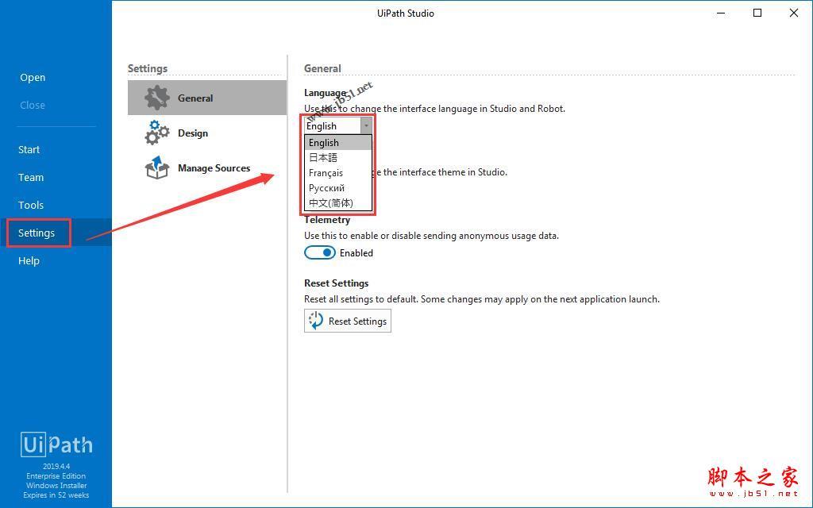Select Русский in the language list
Image resolution: width=813 pixels, height=508 pixels.
coord(338,187)
